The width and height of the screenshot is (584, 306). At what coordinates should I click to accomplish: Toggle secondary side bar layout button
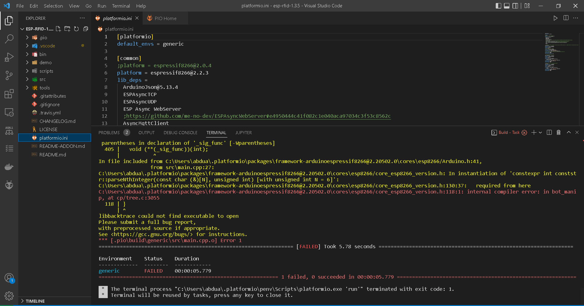(x=515, y=6)
